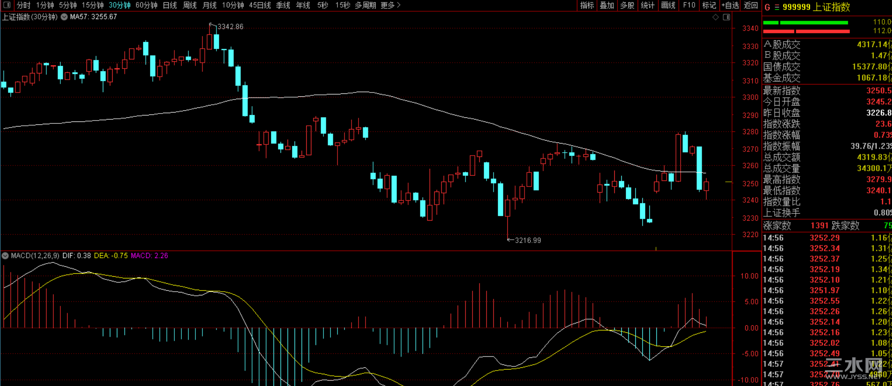Click the A股成交 row label

pos(782,44)
